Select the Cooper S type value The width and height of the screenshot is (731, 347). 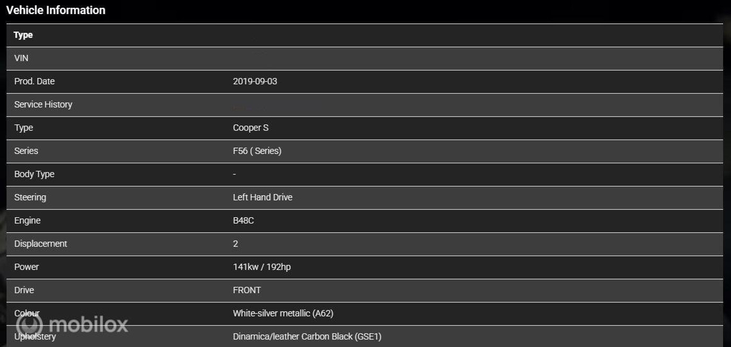[251, 128]
